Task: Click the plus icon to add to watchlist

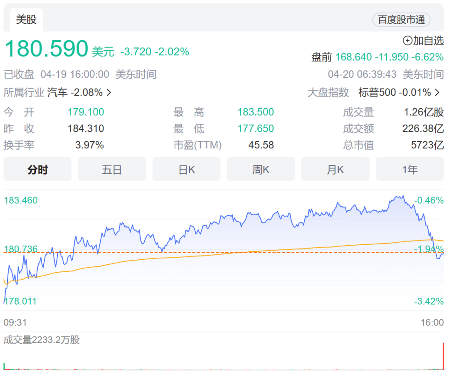Action: (407, 41)
